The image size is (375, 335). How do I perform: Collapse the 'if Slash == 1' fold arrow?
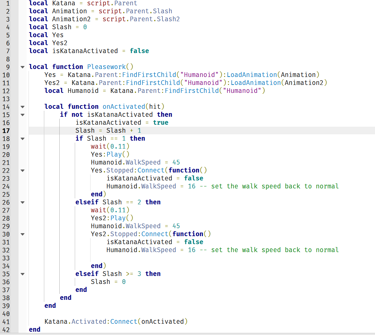[23, 139]
